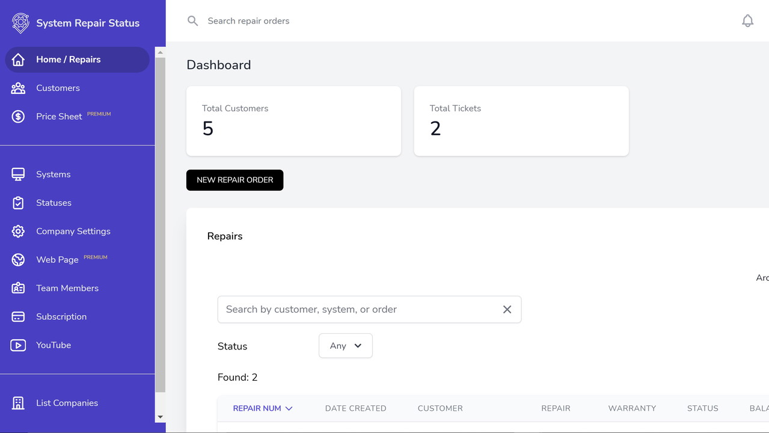Clear the repairs search field with X

click(507, 309)
